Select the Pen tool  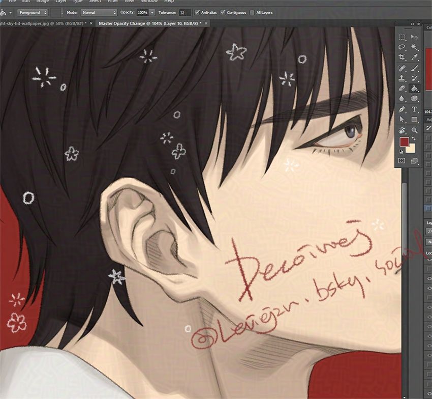point(402,109)
